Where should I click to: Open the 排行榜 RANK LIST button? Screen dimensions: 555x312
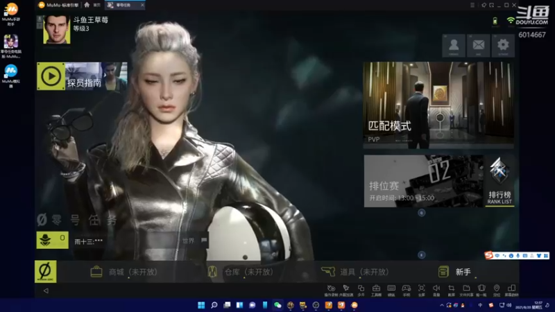499,181
